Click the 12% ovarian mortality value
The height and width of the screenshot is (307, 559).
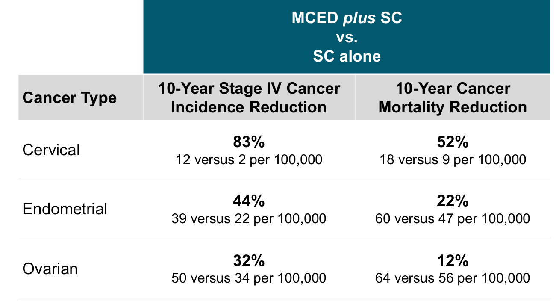(453, 261)
